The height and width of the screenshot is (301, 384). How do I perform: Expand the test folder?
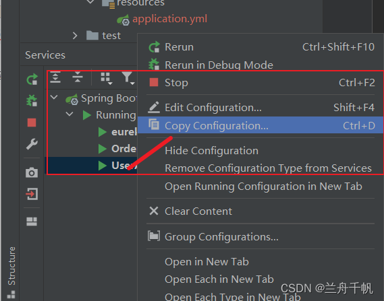[x=75, y=36]
